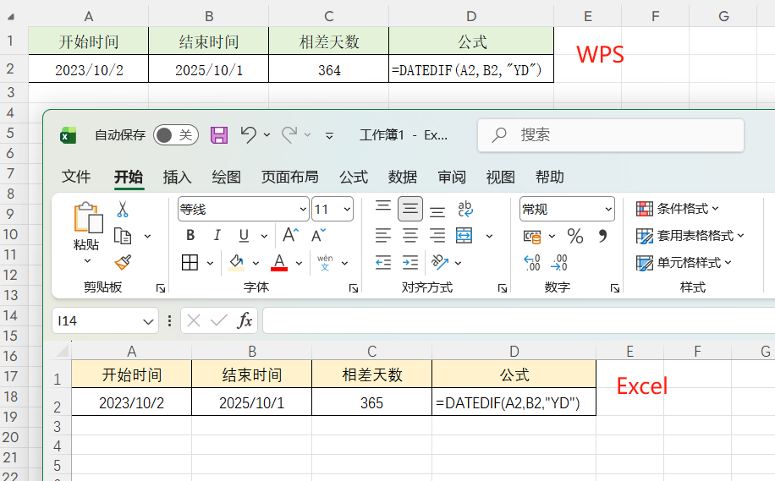Toggle wrap text ab icon
Viewport: 775px width, 481px height.
(x=464, y=209)
